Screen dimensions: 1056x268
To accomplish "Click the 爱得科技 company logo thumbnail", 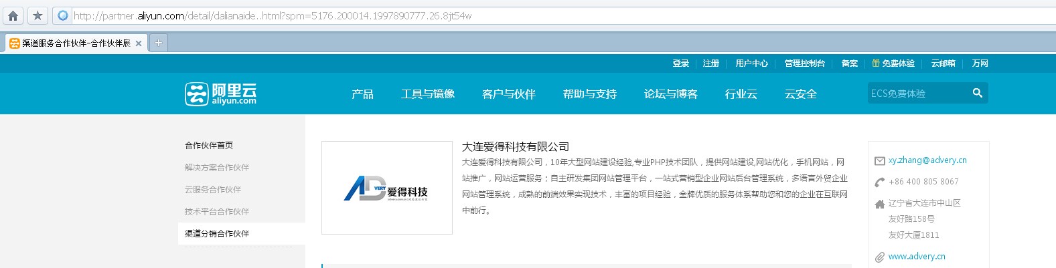I will click(x=386, y=188).
